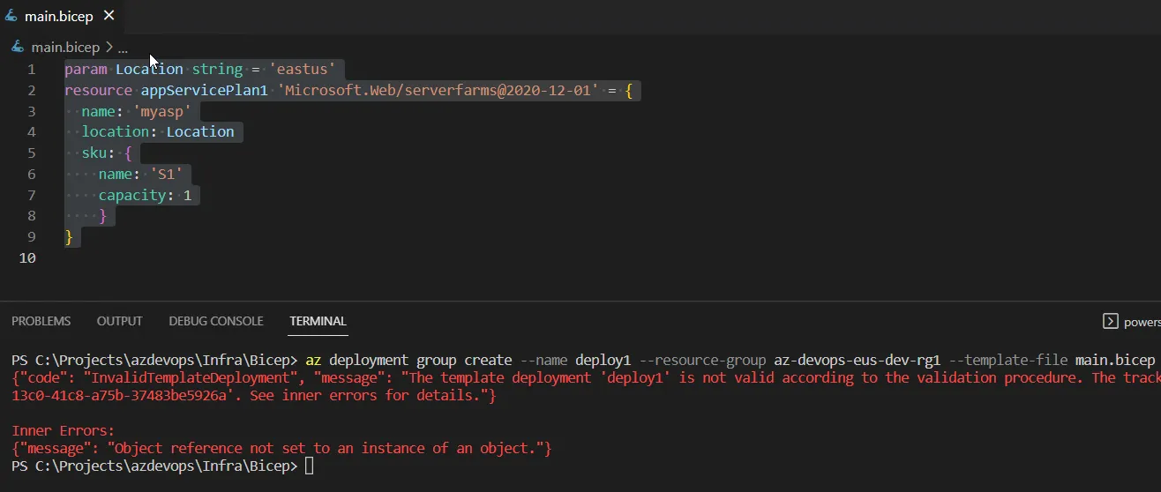Select the TERMINAL panel tab
Screen dimensions: 1161x492
(x=318, y=321)
